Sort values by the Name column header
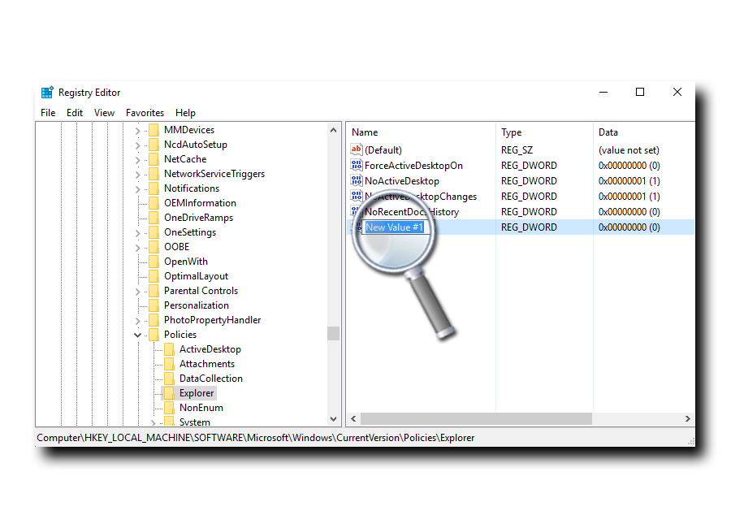 coord(421,132)
